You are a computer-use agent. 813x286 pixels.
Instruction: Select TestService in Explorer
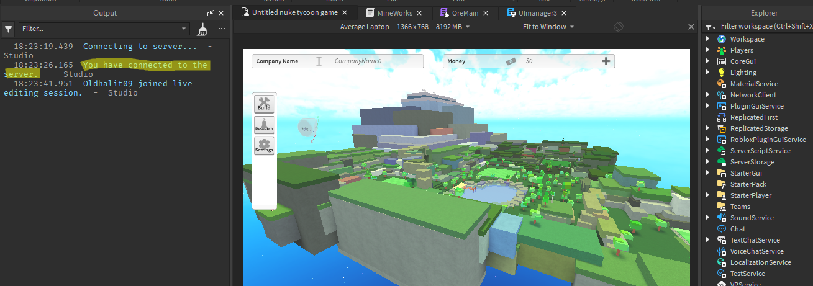click(747, 274)
